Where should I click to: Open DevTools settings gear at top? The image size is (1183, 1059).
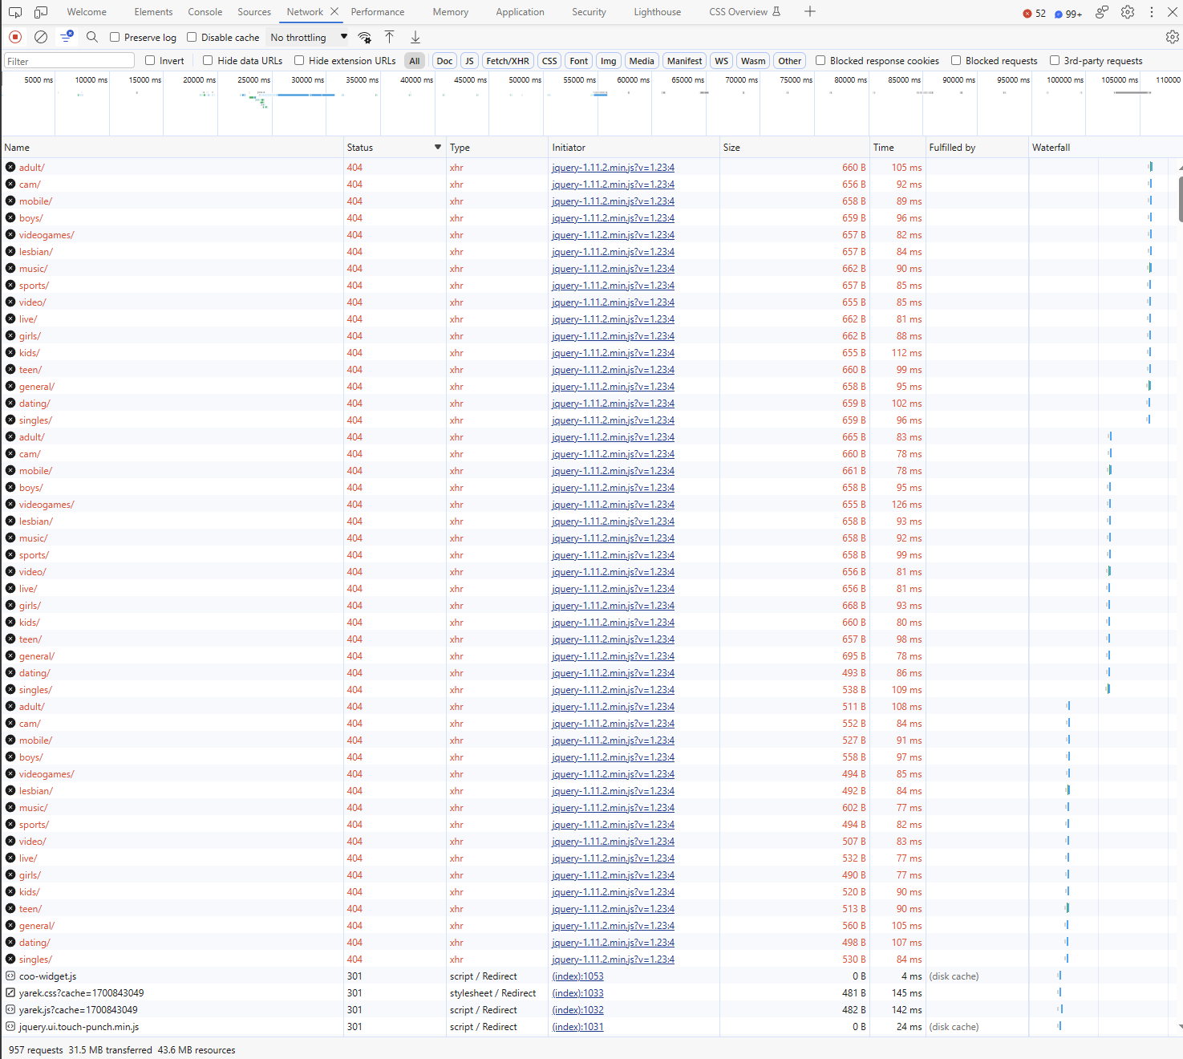[1128, 12]
